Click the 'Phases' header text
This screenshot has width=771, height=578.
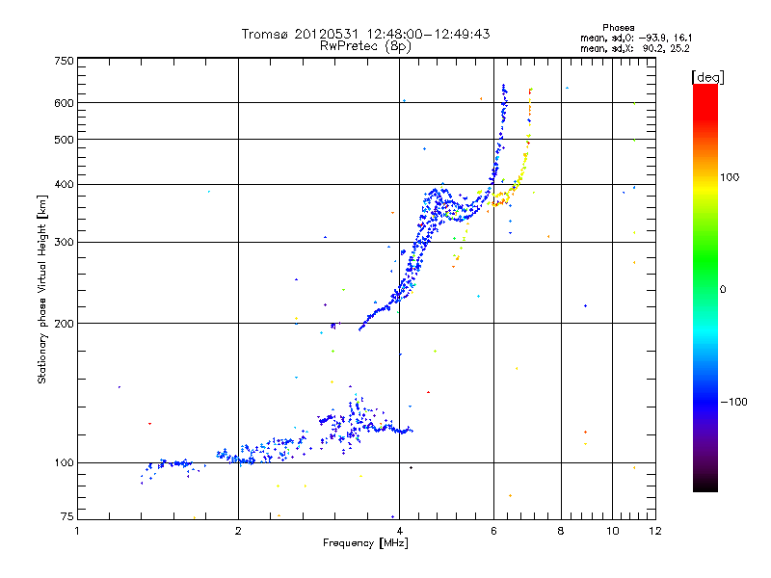(x=618, y=28)
